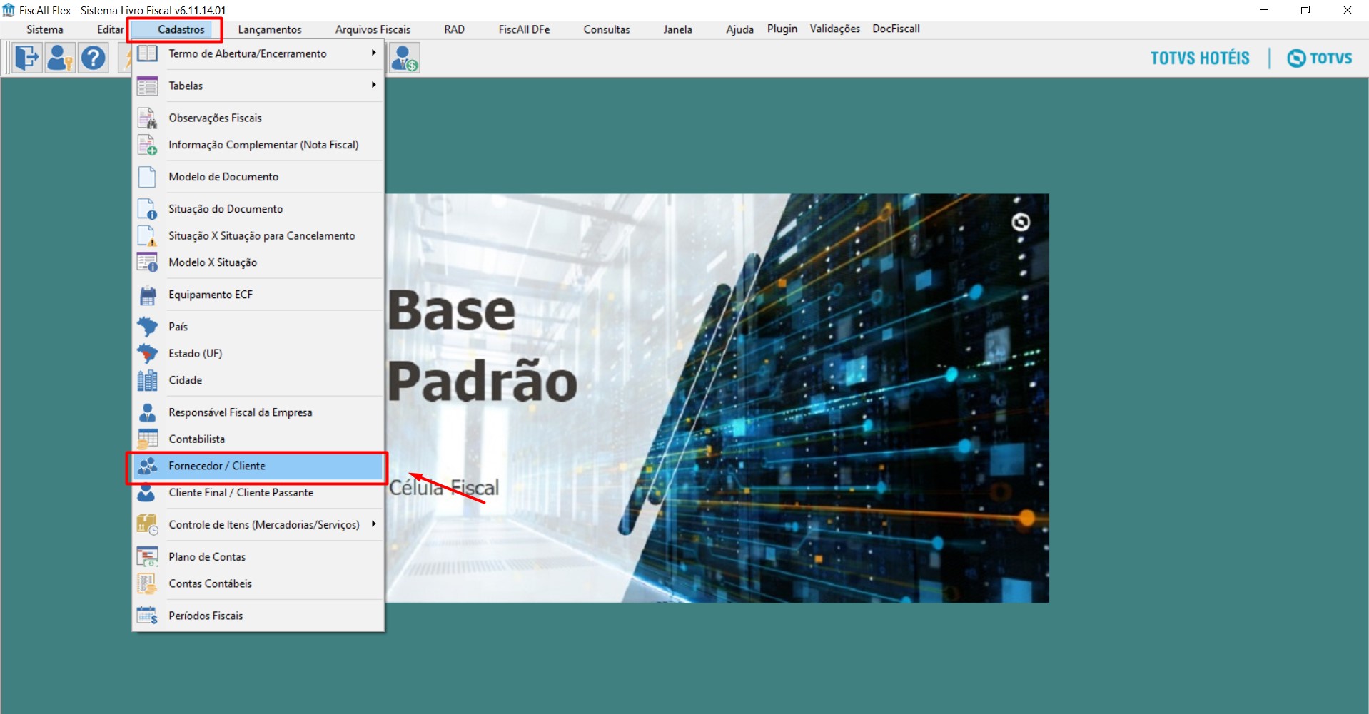Click the user with dollar sign toolbar icon
Viewport: 1369px width, 714px height.
pos(405,58)
